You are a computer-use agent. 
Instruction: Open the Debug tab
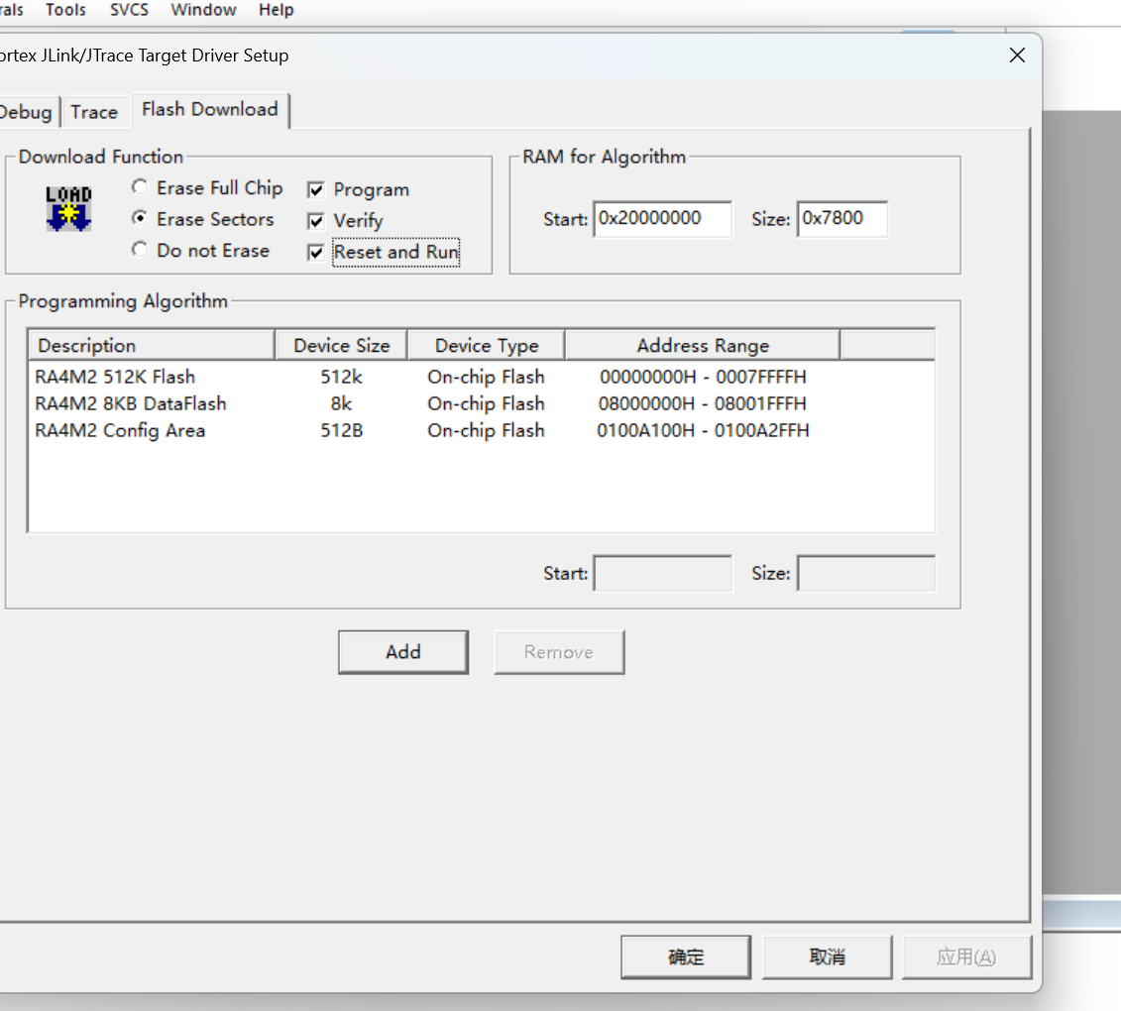pos(27,112)
